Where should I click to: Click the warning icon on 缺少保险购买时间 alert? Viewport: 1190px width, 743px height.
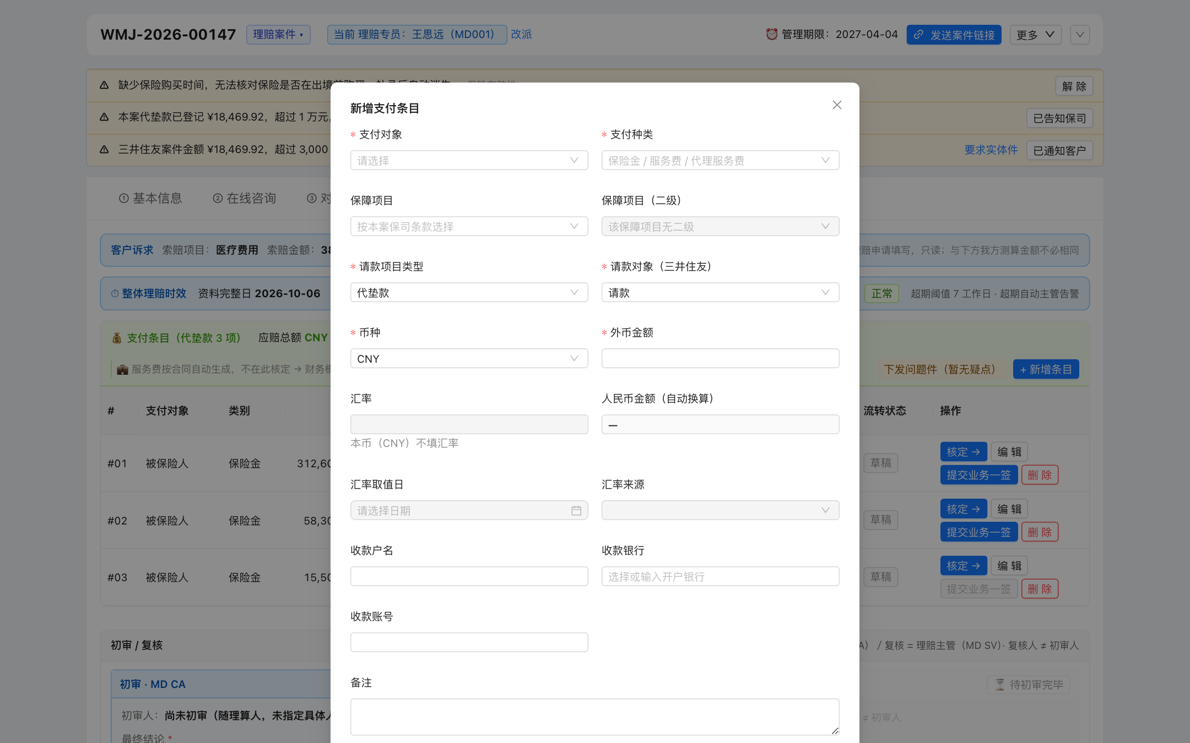pos(104,85)
